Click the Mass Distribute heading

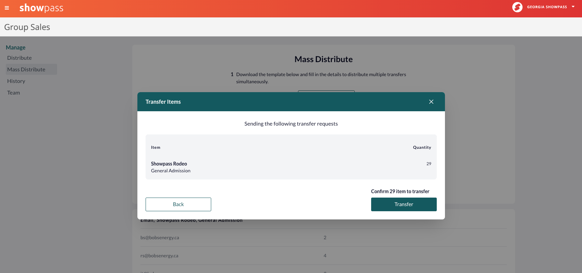tap(324, 59)
